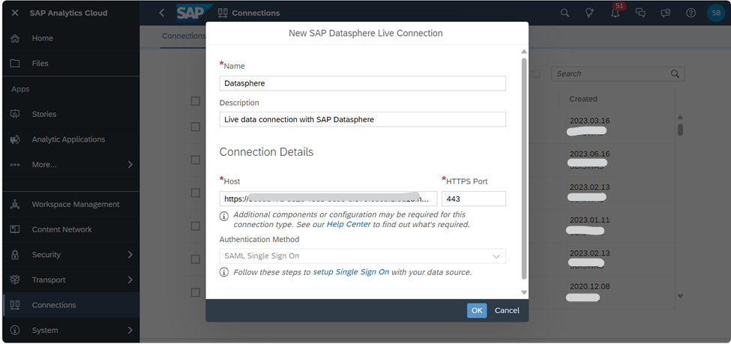731x344 pixels.
Task: Check the row created 2023.01.11
Action: (x=196, y=226)
